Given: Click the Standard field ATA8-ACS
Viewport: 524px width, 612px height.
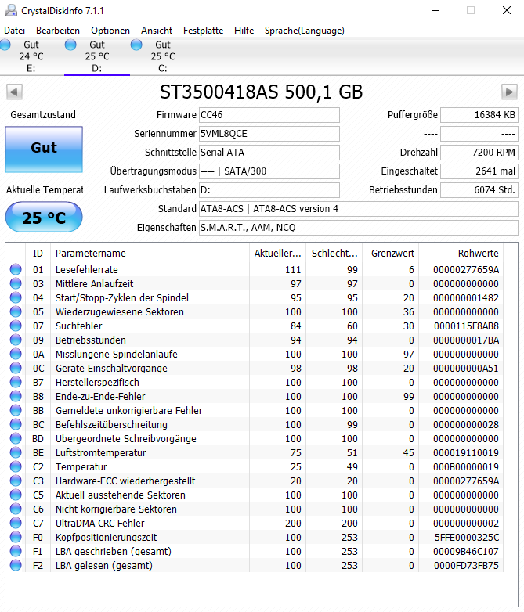Looking at the screenshot, I should 359,209.
